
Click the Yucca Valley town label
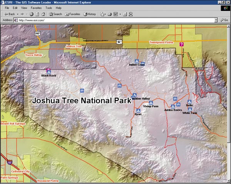coord(33,55)
